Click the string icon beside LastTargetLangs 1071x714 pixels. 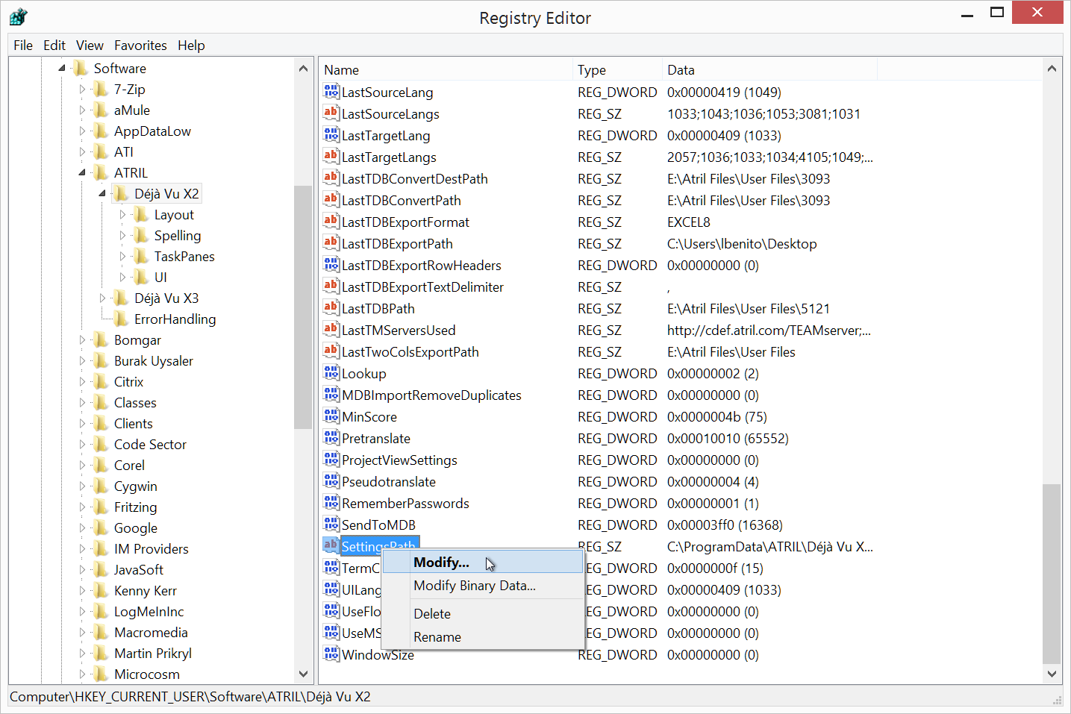click(x=331, y=157)
